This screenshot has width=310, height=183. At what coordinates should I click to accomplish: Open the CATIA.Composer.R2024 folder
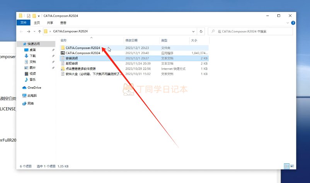(x=83, y=48)
